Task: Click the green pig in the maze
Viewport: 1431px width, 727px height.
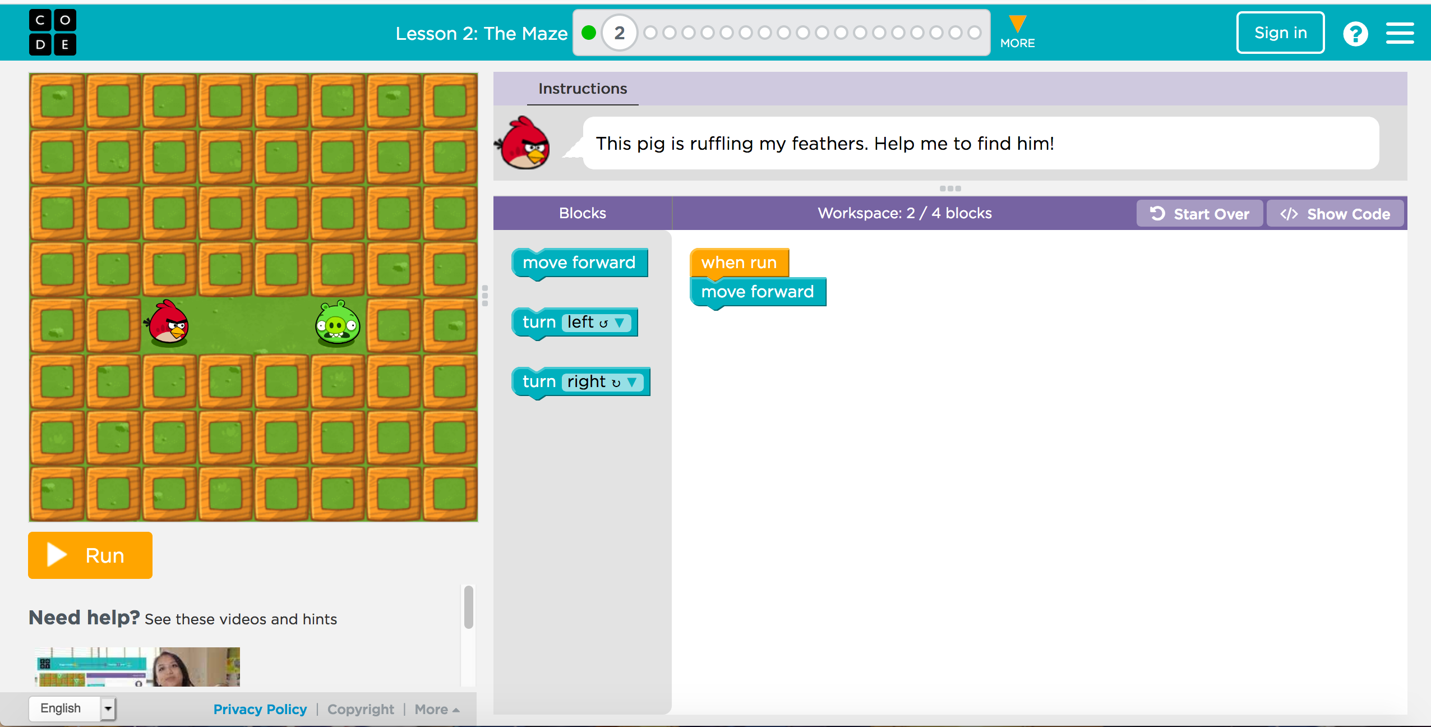Action: click(x=338, y=323)
